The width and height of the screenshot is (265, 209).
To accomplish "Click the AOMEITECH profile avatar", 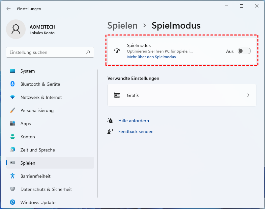I will (16, 29).
